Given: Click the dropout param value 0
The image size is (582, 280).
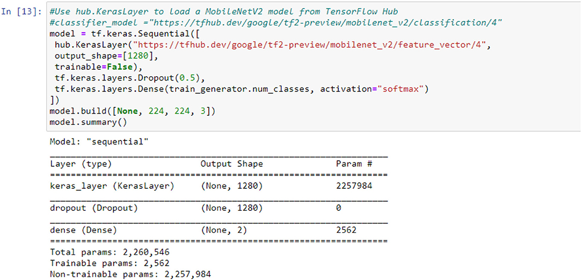Looking at the screenshot, I should [338, 208].
